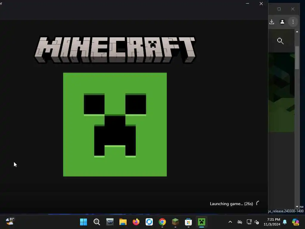This screenshot has height=229, width=305.
Task: Open the Minecraft grass block taskbar icon
Action: pos(175,222)
